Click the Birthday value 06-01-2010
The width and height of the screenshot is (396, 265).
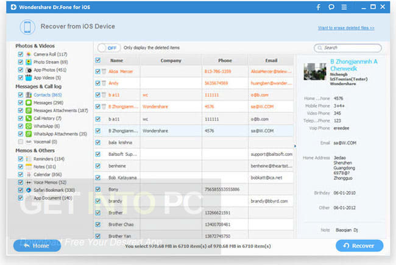pos(344,193)
